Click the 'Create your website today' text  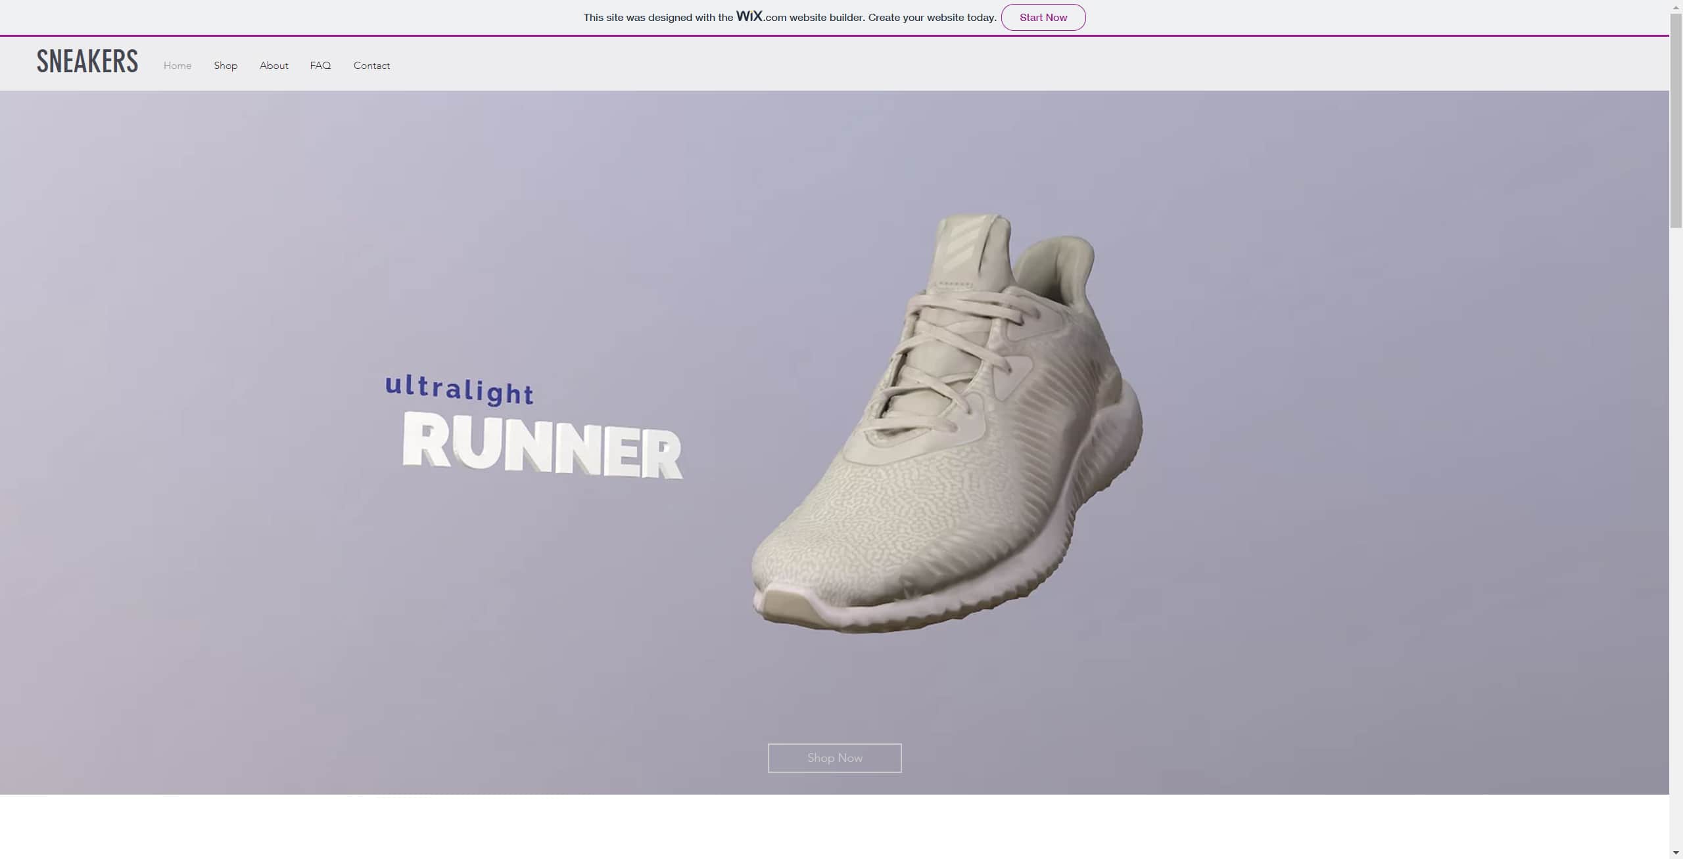932,18
